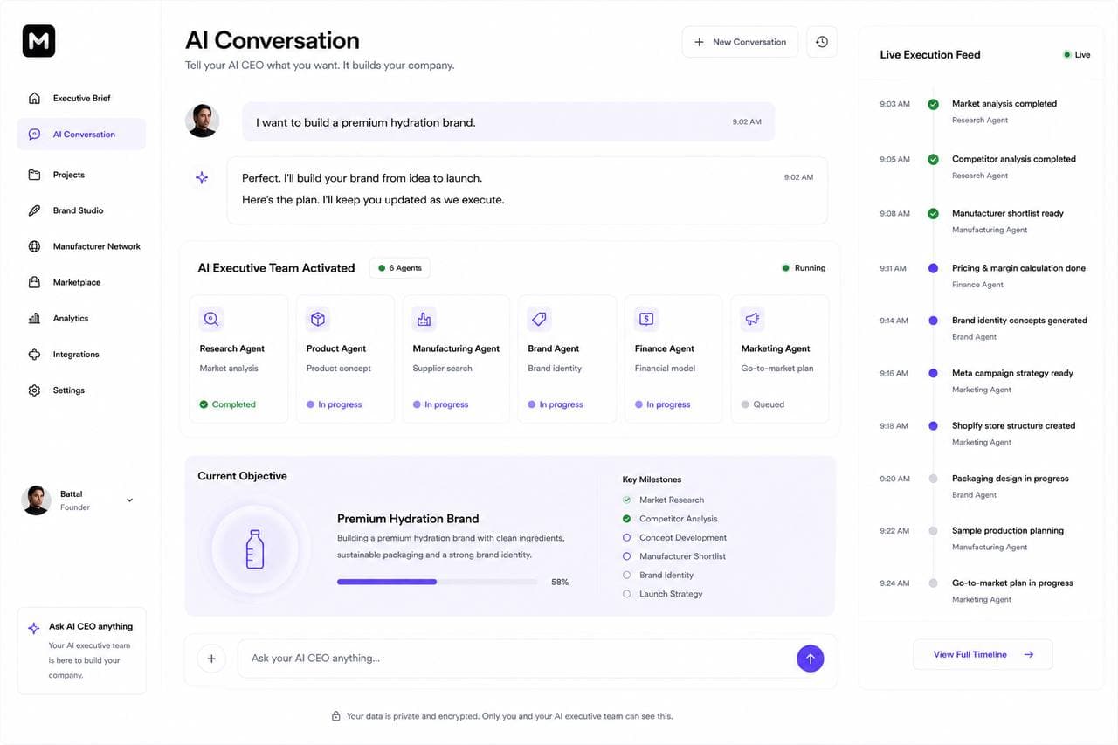Click the Research Agent magnifier icon

tap(211, 319)
